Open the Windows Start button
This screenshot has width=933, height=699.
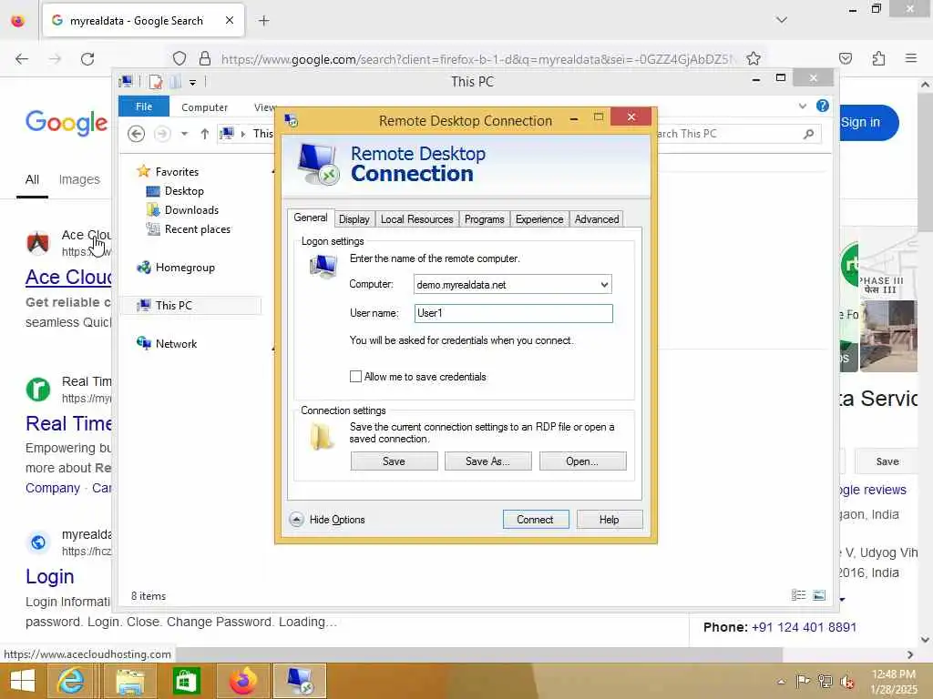click(23, 681)
